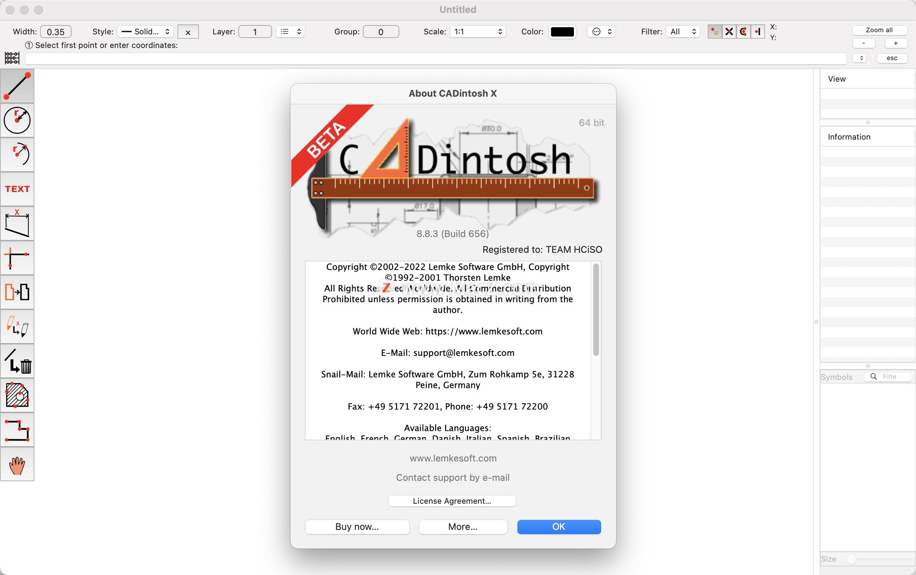
Task: Click the www.lemkesoft.com link
Action: point(452,457)
